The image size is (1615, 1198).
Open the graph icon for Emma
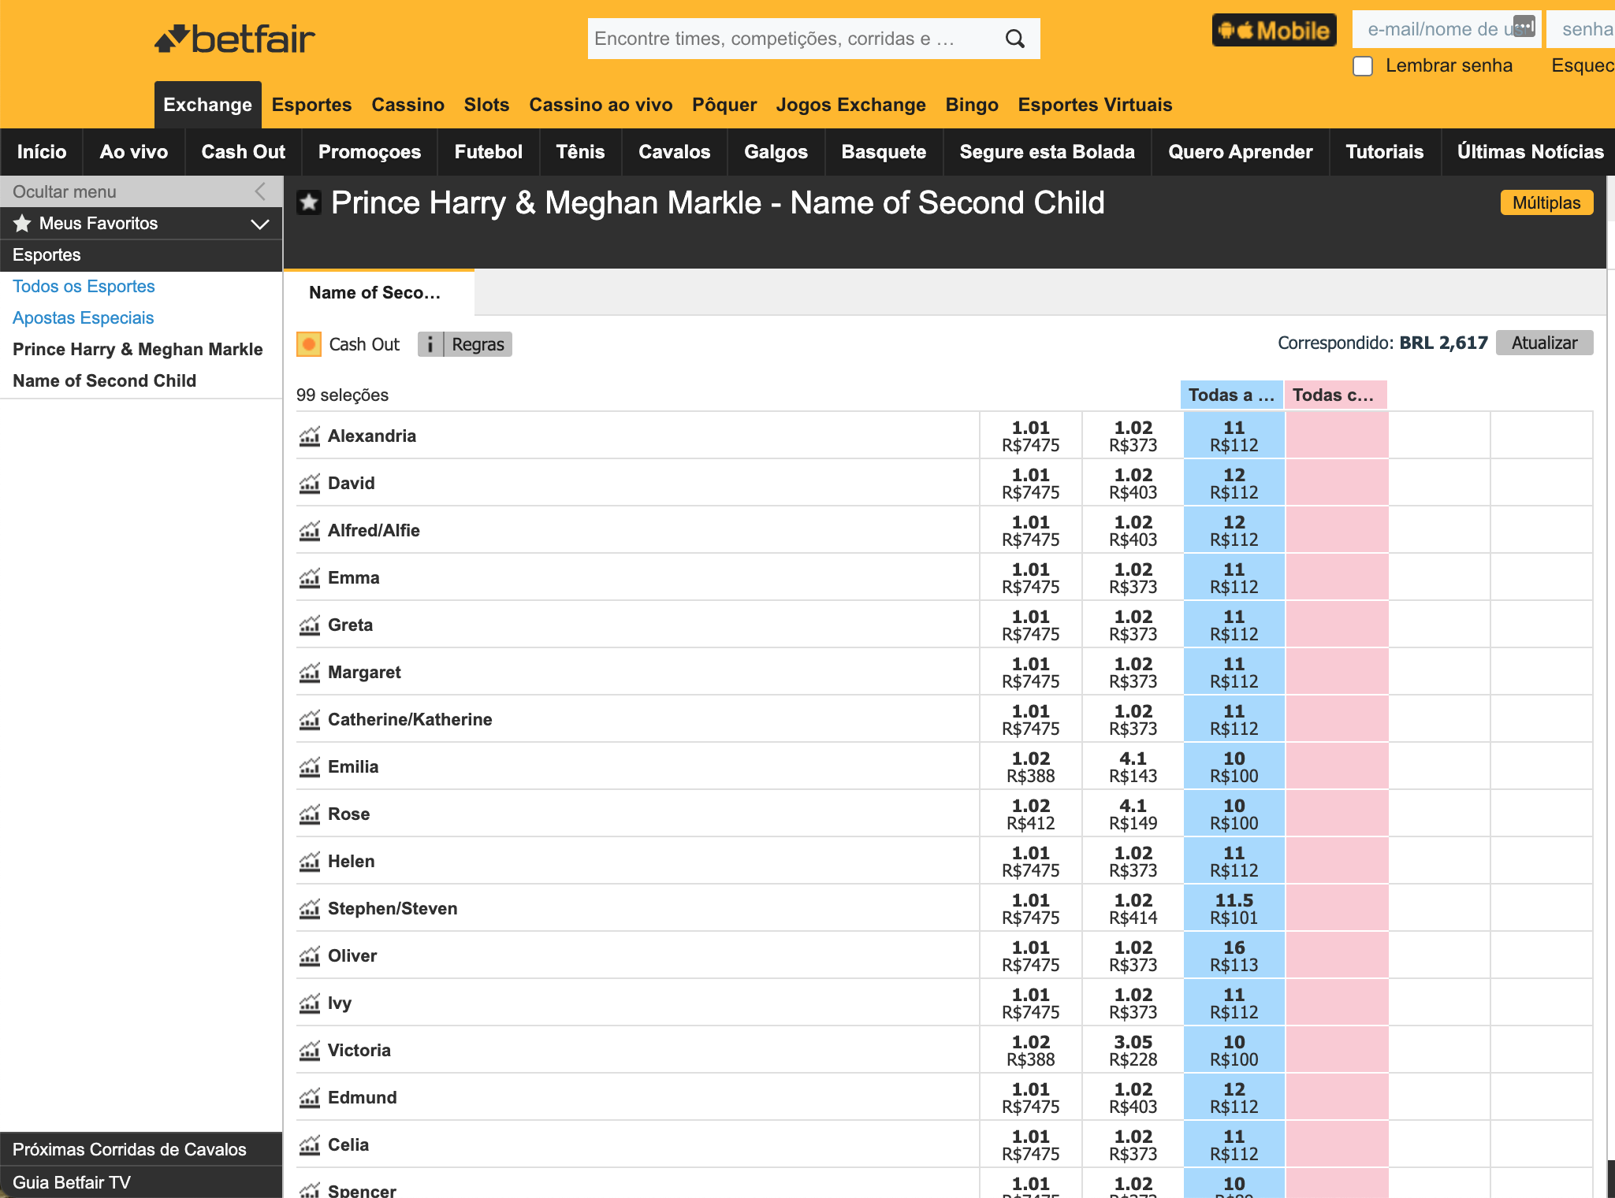coord(310,577)
